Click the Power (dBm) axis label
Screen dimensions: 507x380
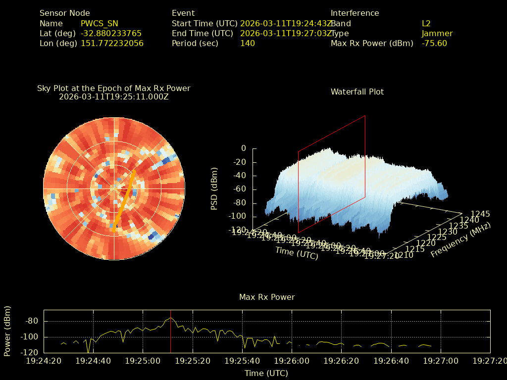tap(7, 331)
